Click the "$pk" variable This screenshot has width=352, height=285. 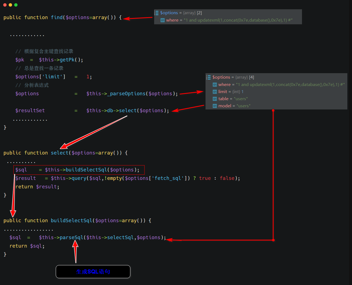[x=20, y=60]
